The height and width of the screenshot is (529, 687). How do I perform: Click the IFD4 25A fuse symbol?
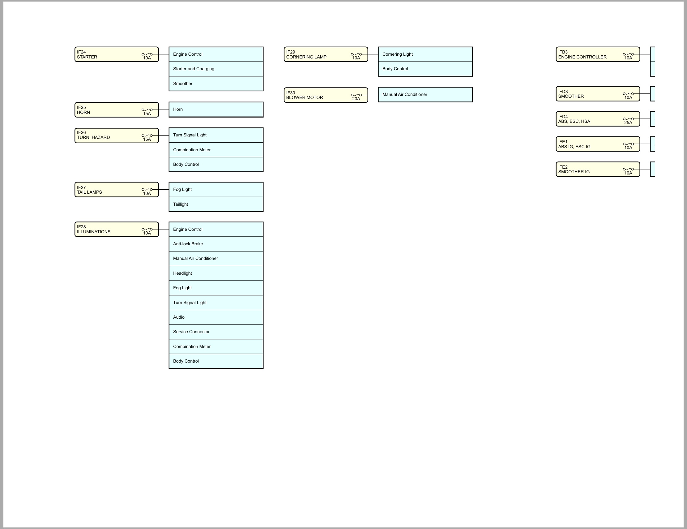(x=628, y=119)
